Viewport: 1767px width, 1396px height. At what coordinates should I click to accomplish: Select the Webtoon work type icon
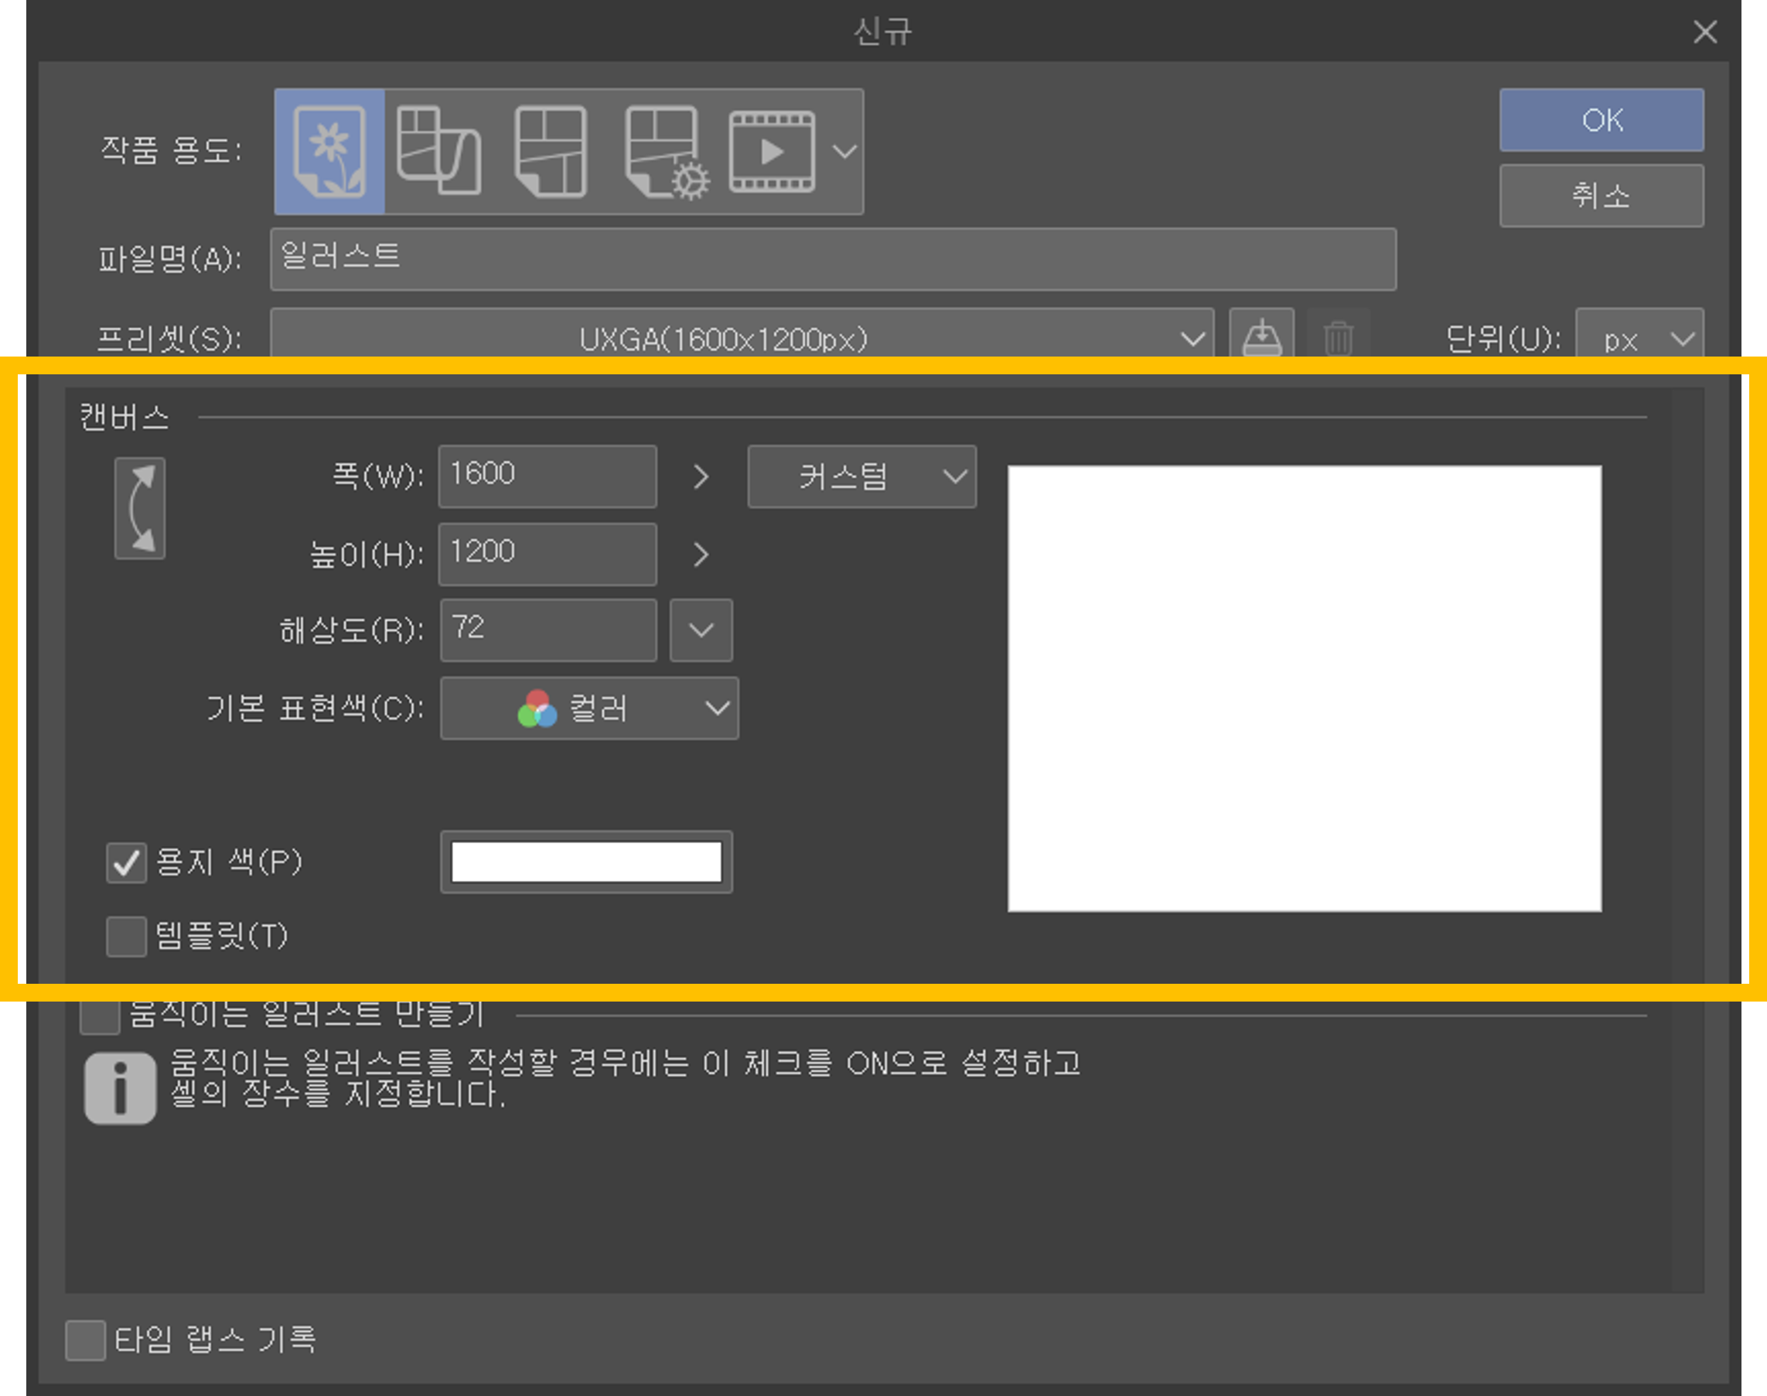click(439, 152)
